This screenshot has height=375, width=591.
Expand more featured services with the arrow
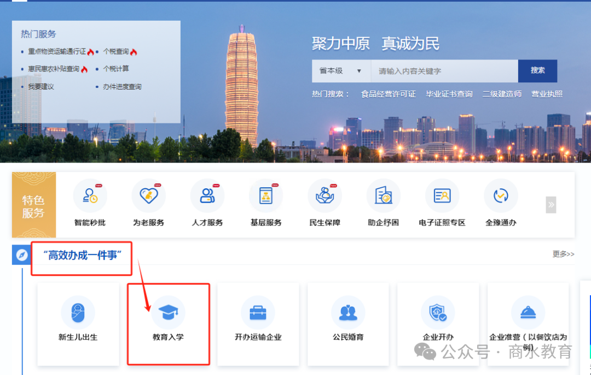click(x=550, y=204)
